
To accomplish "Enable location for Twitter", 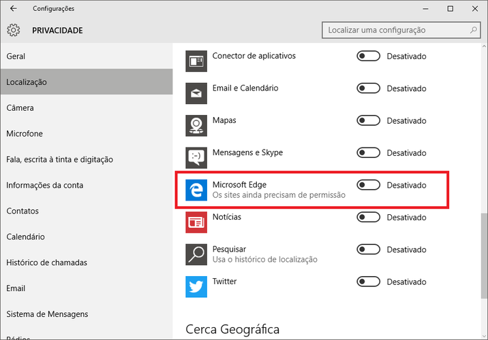I will coord(368,282).
